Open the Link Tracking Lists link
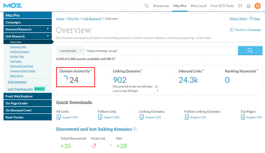This screenshot has height=153, width=265. click(20, 89)
